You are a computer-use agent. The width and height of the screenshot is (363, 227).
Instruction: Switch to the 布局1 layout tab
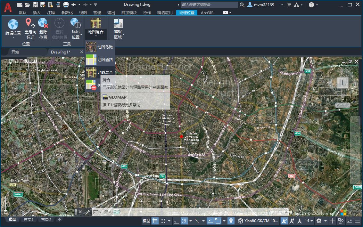point(28,220)
